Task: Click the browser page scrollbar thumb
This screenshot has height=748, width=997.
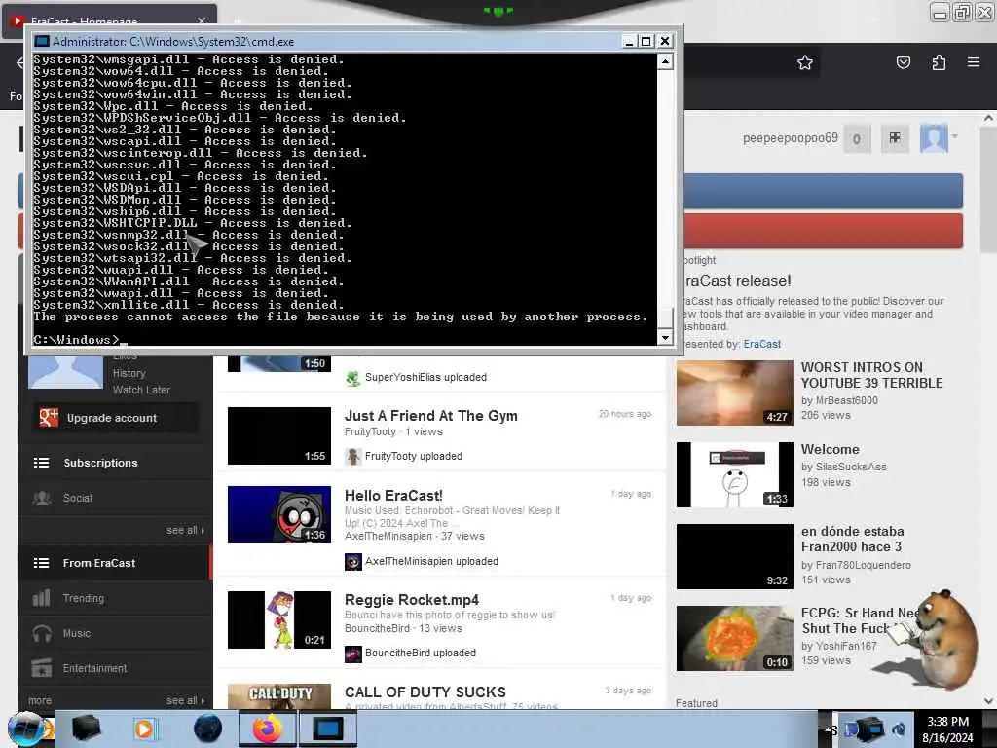Action: pos(988,191)
